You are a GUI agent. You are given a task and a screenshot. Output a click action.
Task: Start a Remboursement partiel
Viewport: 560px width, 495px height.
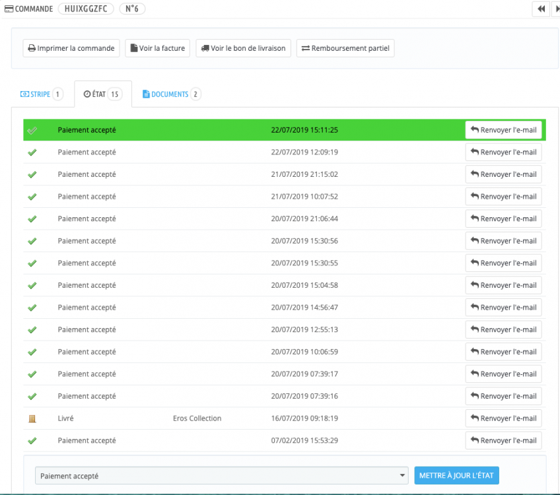[x=345, y=48]
